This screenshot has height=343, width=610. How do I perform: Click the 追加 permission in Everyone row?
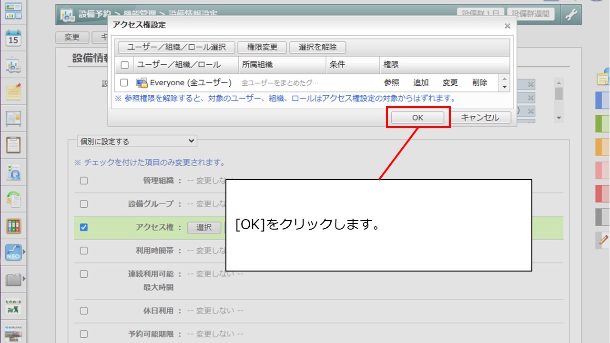tap(421, 83)
